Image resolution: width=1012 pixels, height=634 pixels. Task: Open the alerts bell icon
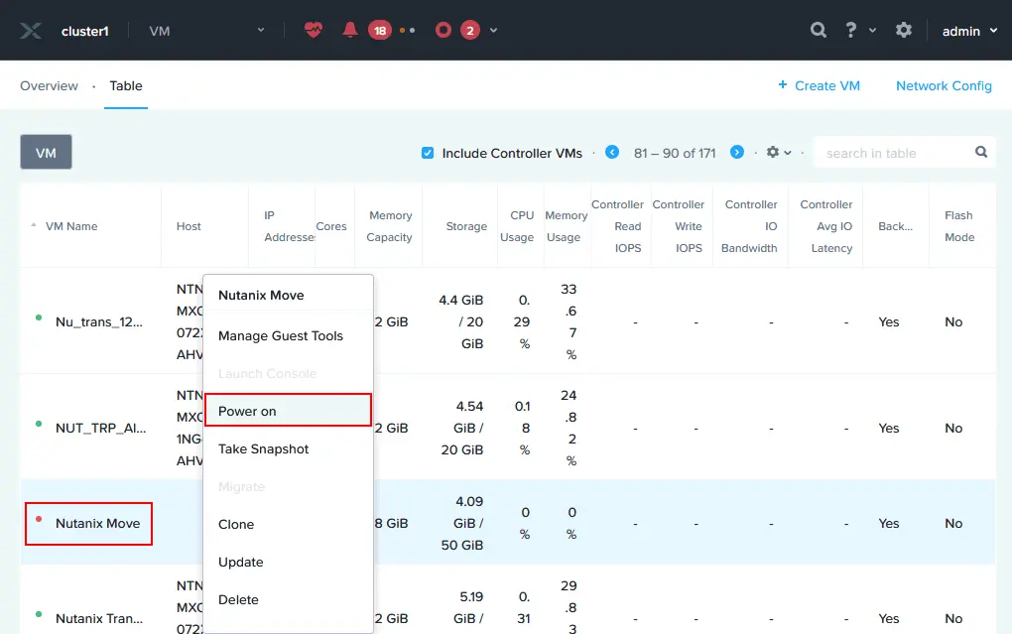click(350, 30)
